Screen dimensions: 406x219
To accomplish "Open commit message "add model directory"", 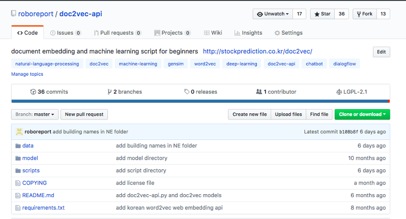I will [x=142, y=158].
